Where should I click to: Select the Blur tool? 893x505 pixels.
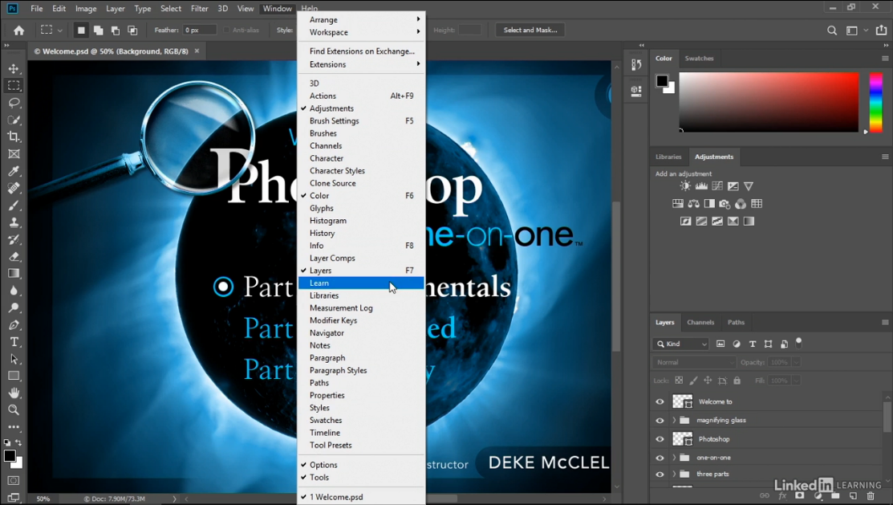pos(14,291)
